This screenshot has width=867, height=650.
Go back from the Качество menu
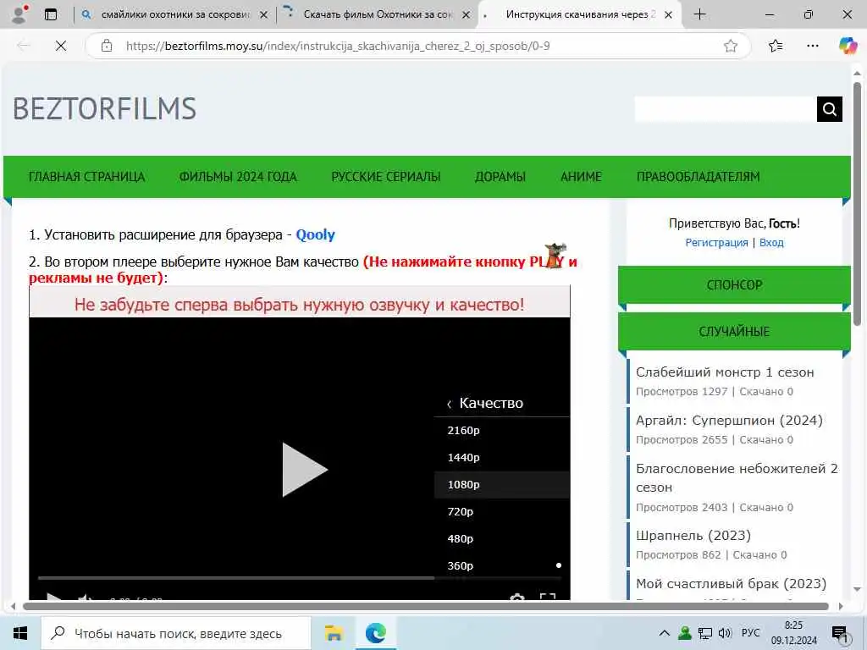click(x=449, y=404)
